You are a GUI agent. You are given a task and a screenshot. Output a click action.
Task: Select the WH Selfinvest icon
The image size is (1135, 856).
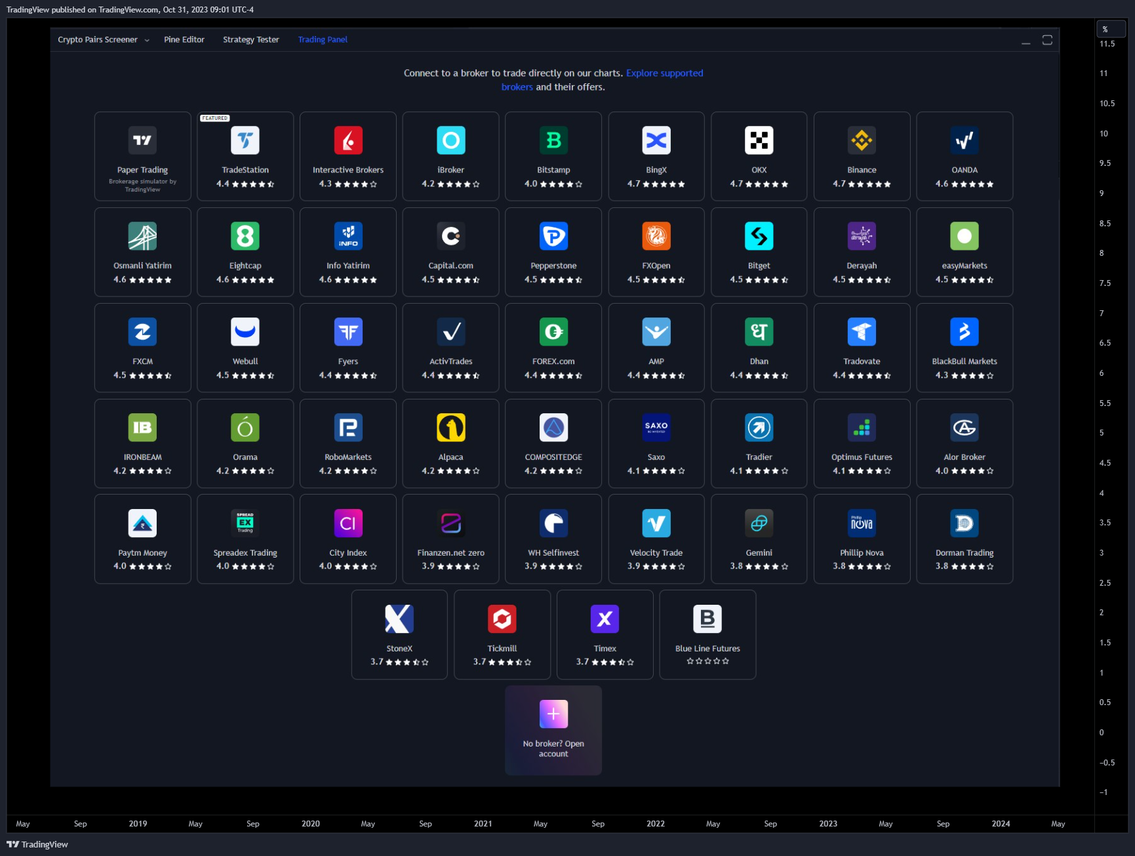(553, 523)
